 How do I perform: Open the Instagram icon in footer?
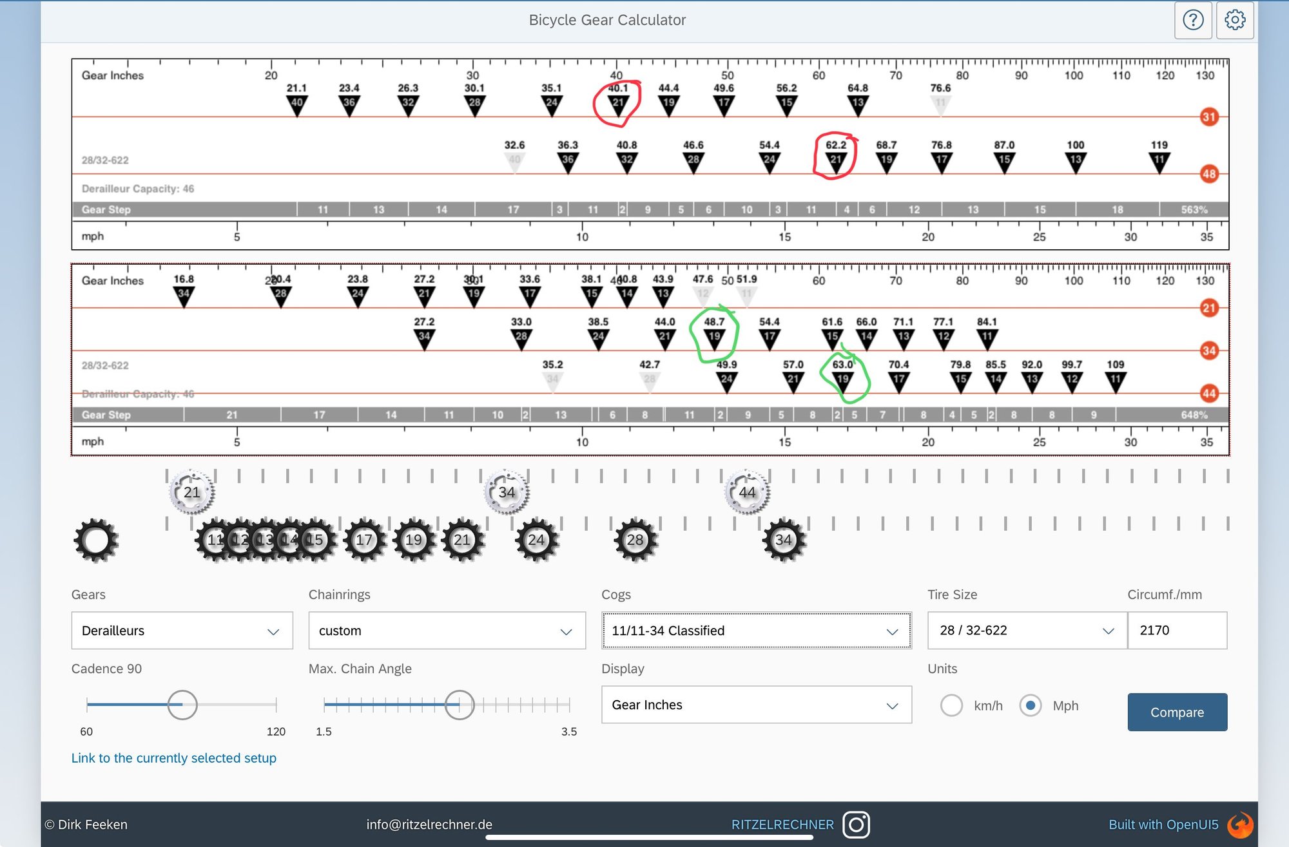857,824
